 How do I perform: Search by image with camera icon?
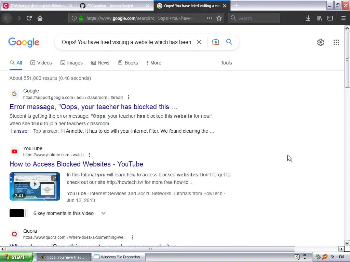pyautogui.click(x=215, y=42)
